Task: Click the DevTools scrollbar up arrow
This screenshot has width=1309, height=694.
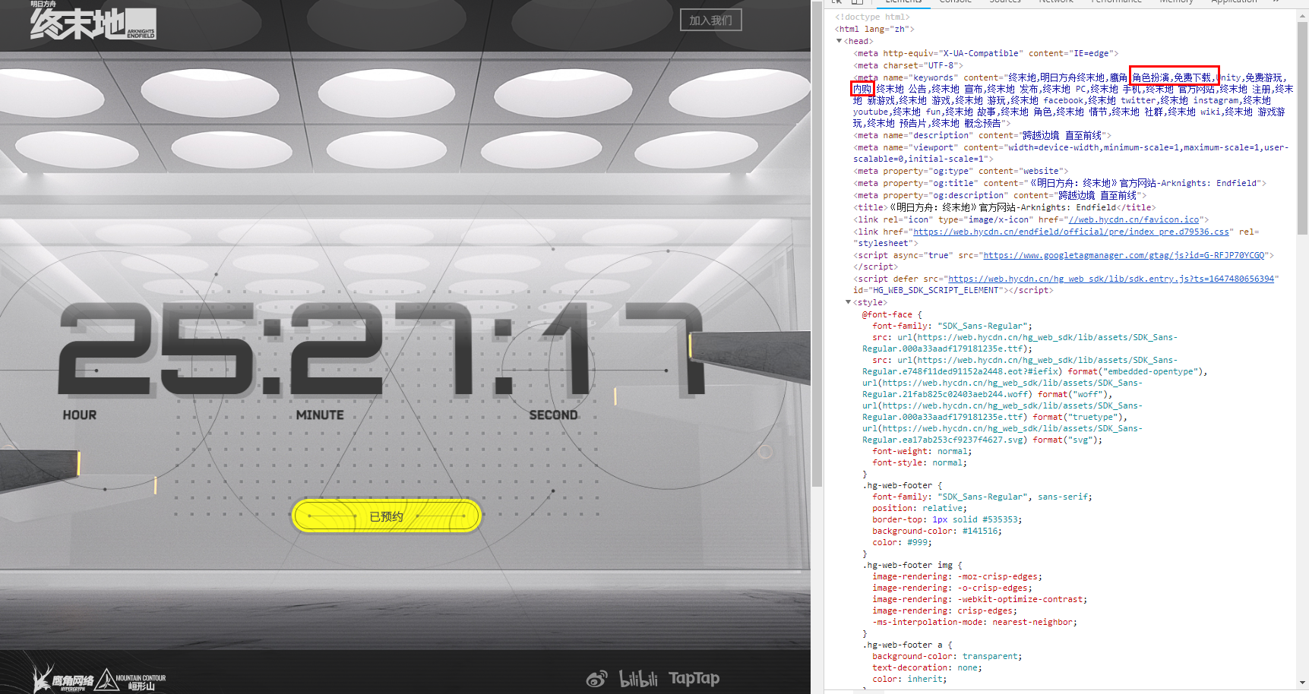Action: point(1302,15)
